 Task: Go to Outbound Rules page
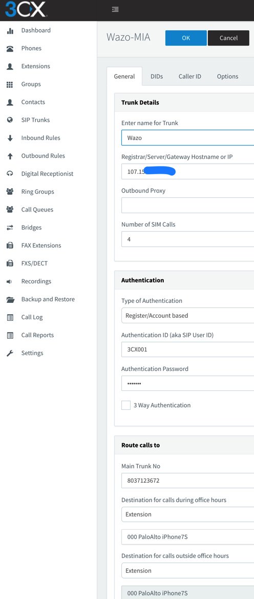click(43, 156)
